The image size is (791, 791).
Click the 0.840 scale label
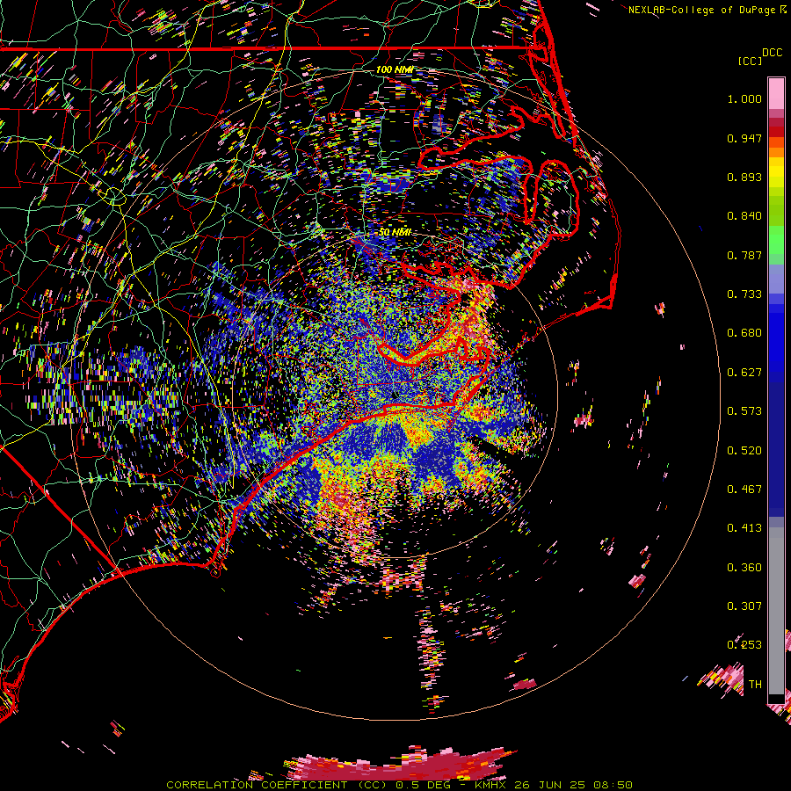tap(744, 216)
